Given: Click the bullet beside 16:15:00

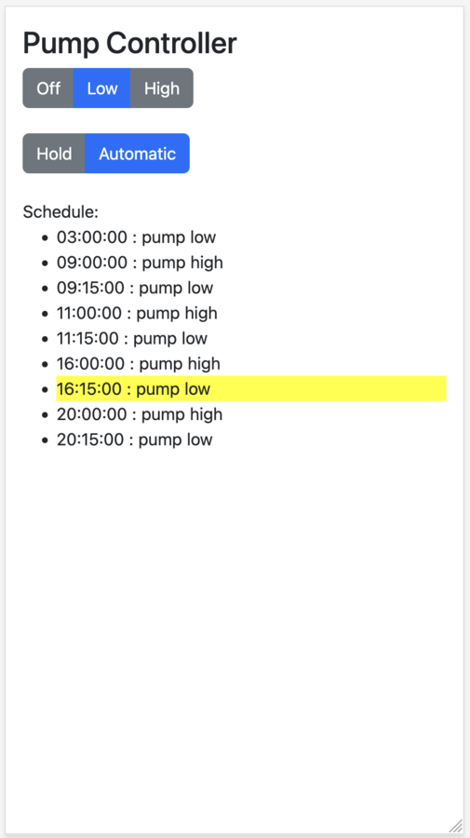Looking at the screenshot, I should tap(46, 389).
